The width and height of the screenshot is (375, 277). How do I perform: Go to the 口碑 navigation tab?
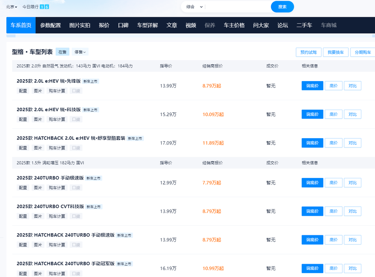(123, 25)
